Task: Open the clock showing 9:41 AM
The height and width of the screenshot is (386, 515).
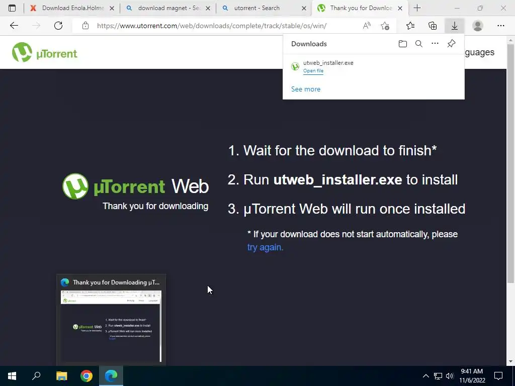Action: (472, 376)
